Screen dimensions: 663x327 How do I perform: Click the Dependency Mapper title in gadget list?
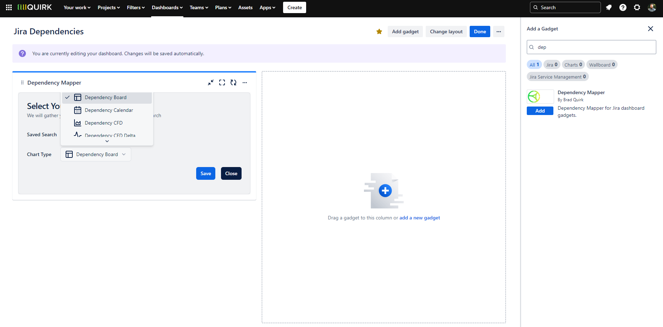(581, 92)
